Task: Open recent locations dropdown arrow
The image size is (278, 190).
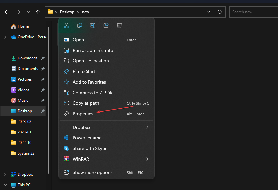Action: [x=28, y=12]
